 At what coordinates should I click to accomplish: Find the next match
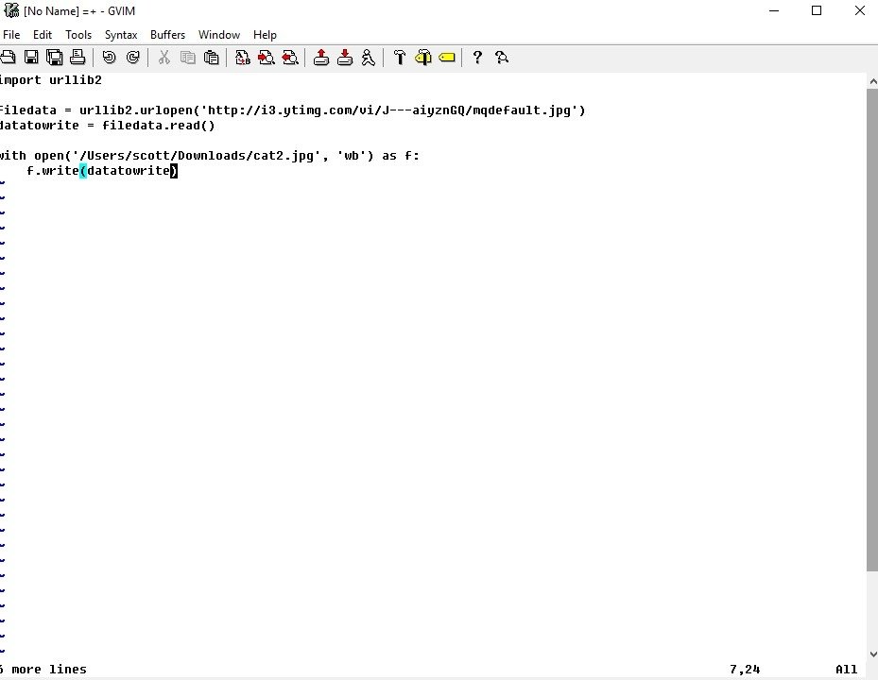[x=266, y=57]
